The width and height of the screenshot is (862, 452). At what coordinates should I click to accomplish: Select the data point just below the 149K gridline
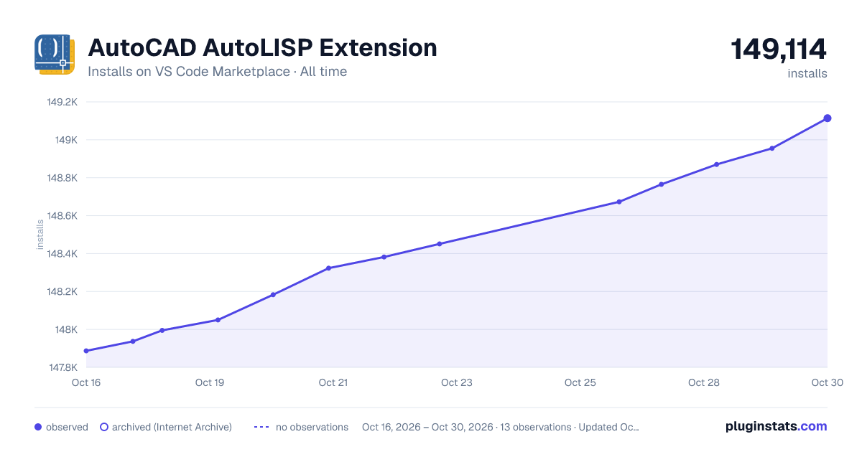(772, 149)
